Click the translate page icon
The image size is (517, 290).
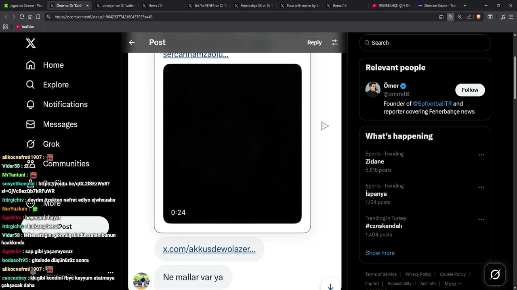coord(450,17)
